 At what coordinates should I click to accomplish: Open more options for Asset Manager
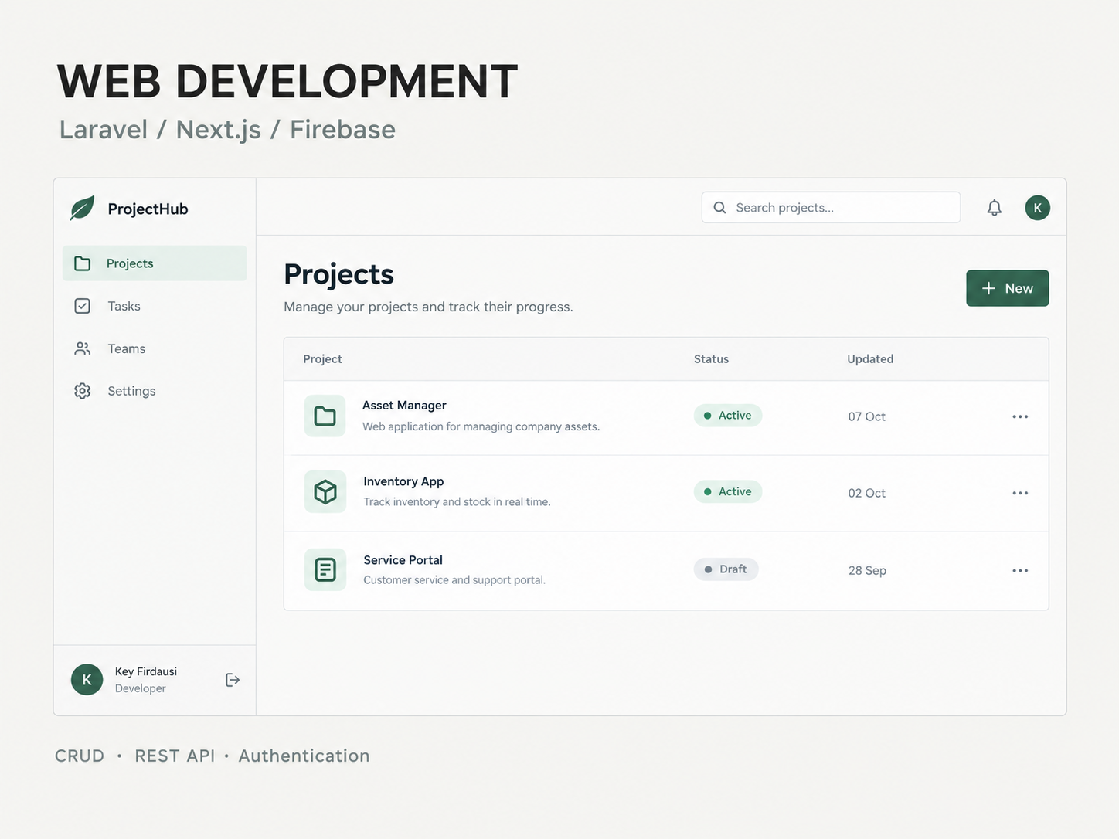click(1020, 416)
